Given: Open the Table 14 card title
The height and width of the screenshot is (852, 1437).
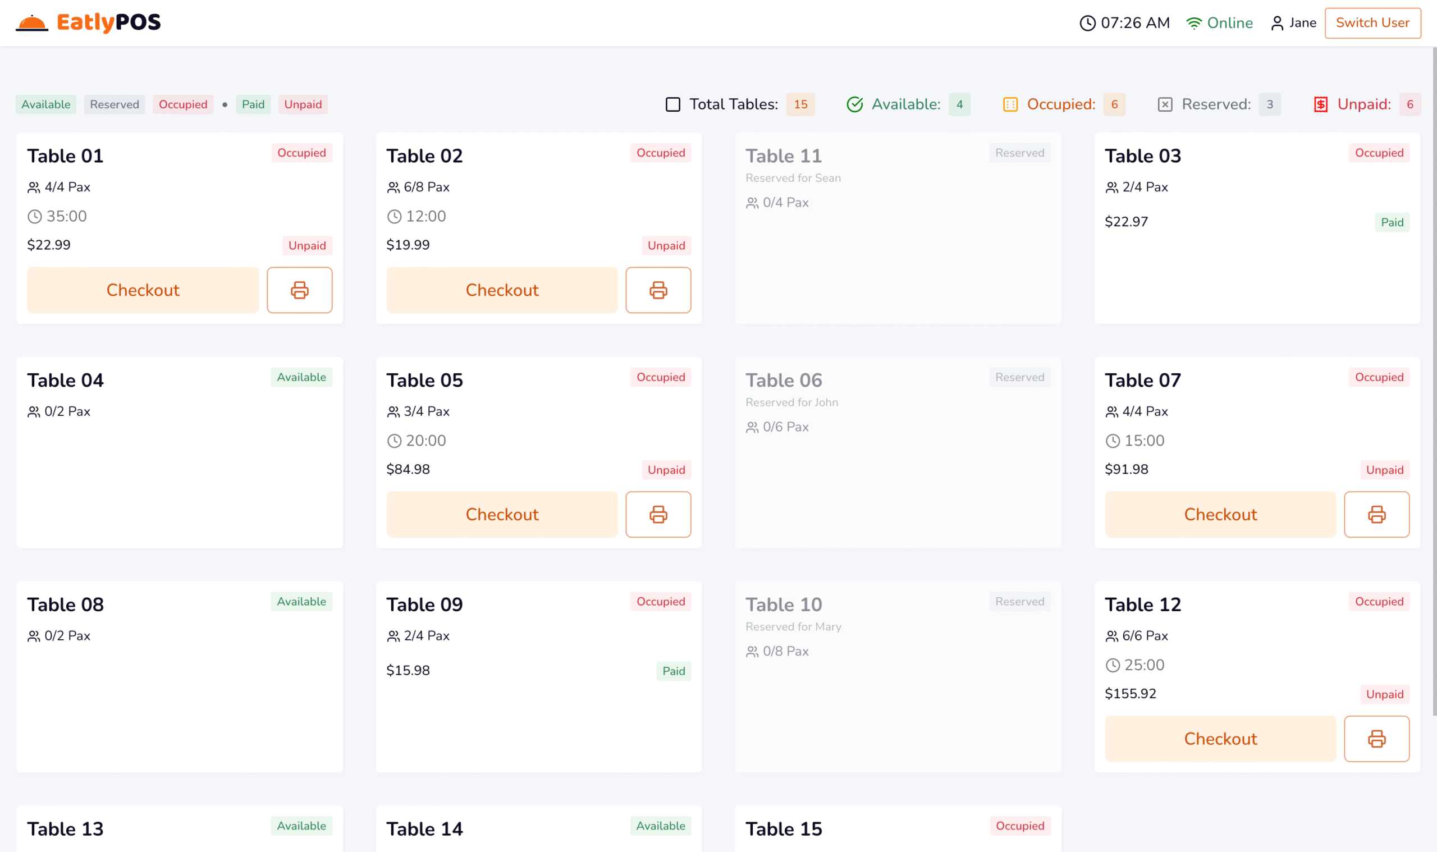Looking at the screenshot, I should tap(424, 829).
